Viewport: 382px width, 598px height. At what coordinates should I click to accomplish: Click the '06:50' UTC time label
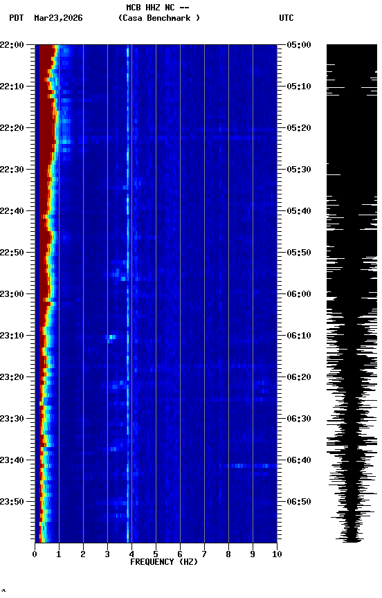tap(299, 502)
